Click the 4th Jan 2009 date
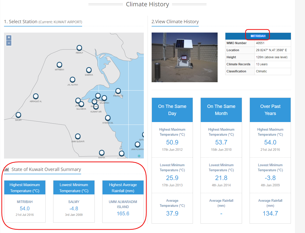 pyautogui.click(x=270, y=185)
